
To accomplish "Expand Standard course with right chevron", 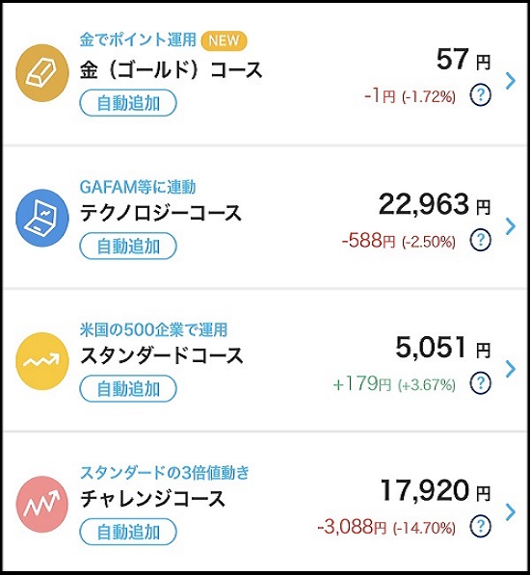I will [511, 369].
